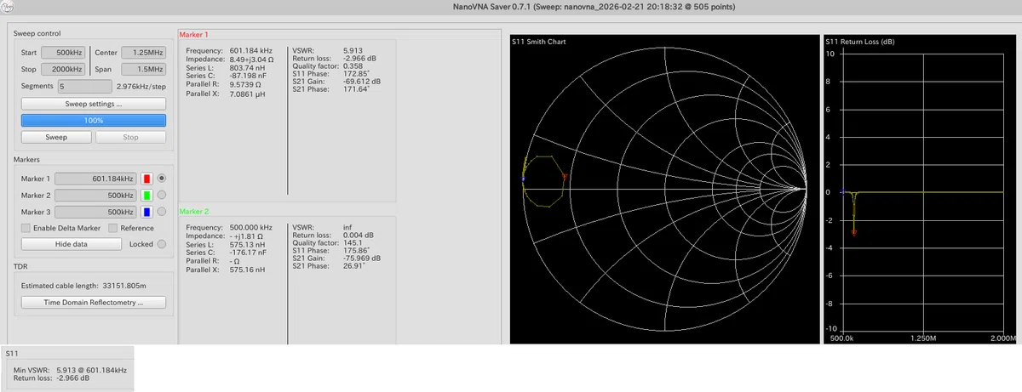Viewport: 1022px width, 392px height.
Task: Click the 1.250M axis label
Action: [x=923, y=337]
